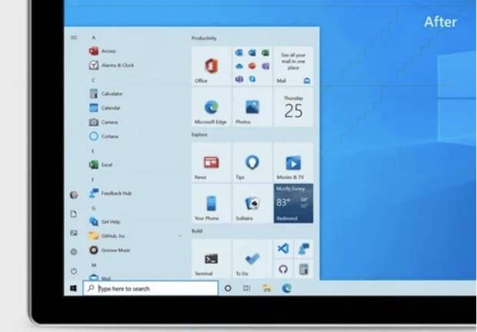Launch Microsoft Edge tile

(x=211, y=107)
